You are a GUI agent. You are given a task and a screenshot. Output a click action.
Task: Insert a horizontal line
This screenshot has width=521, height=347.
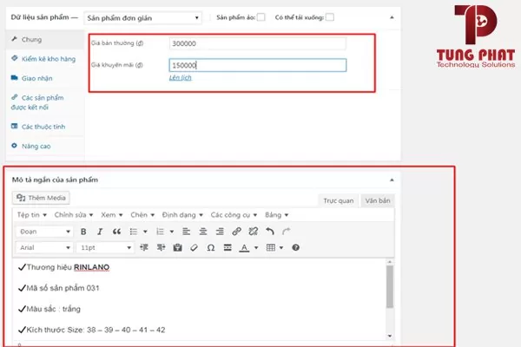pyautogui.click(x=228, y=247)
